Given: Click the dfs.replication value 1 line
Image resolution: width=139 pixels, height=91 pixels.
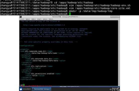Looking at the screenshot, I should click(x=33, y=68).
